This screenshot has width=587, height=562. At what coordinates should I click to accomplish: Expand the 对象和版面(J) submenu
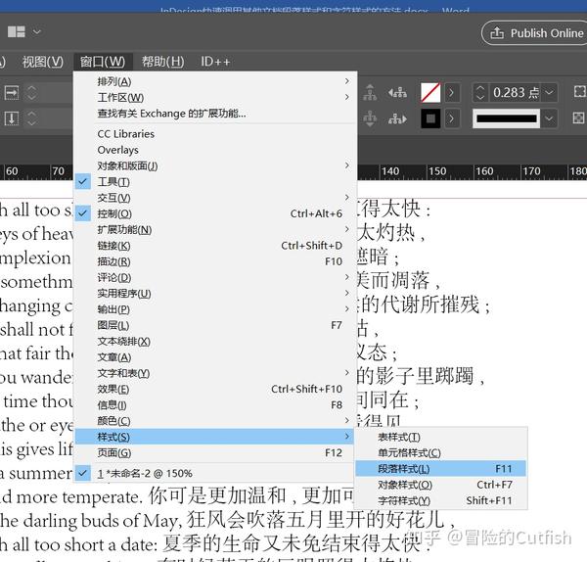(x=215, y=165)
